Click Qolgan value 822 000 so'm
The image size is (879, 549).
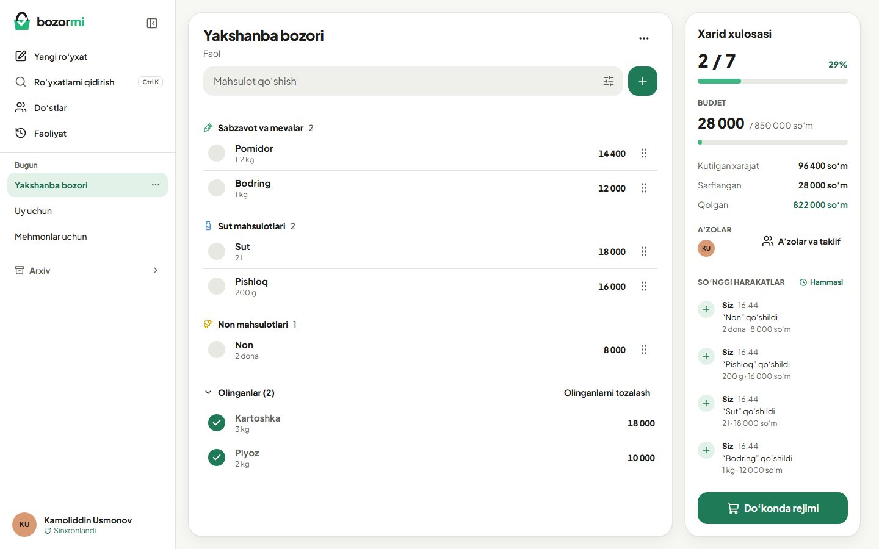(x=820, y=205)
